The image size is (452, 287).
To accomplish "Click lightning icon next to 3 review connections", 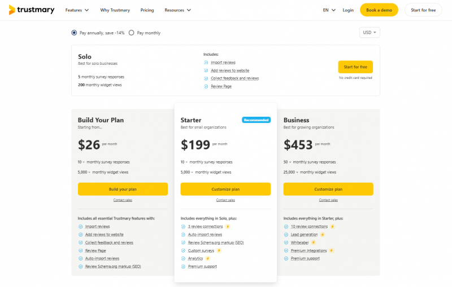I will [228, 227].
